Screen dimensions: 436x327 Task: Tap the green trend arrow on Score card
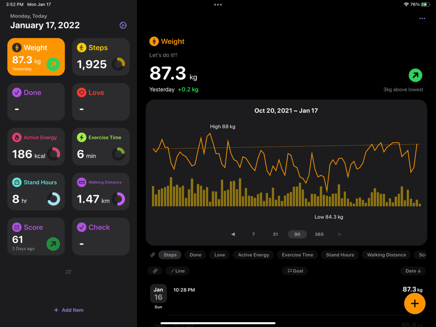(53, 244)
